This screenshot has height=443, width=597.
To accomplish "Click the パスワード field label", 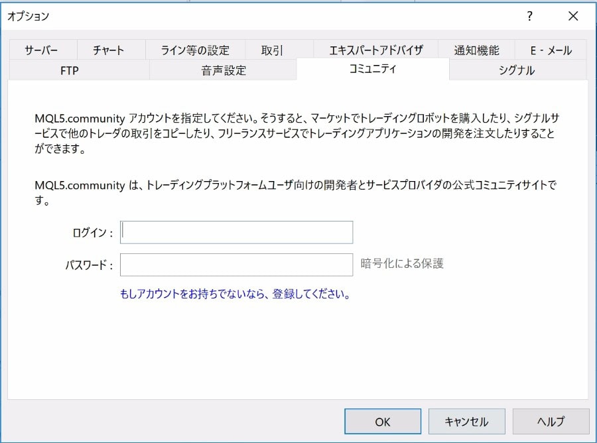I will [89, 265].
